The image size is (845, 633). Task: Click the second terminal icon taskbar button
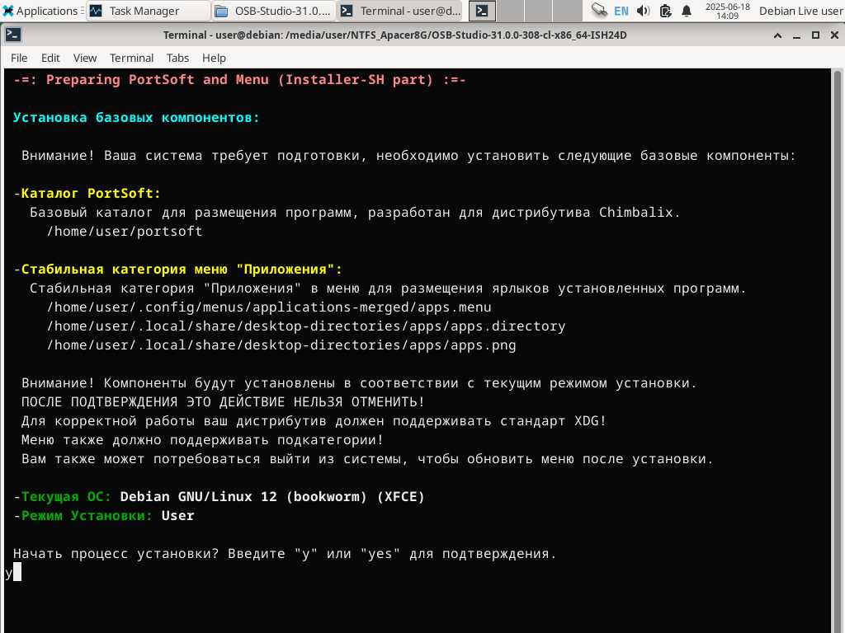pyautogui.click(x=482, y=11)
